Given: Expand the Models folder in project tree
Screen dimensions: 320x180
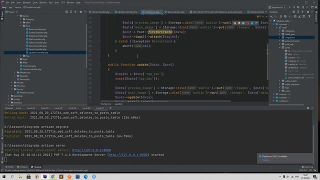Looking at the screenshot, I should (12, 82).
